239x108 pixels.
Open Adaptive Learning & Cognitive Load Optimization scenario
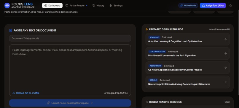(x=187, y=39)
